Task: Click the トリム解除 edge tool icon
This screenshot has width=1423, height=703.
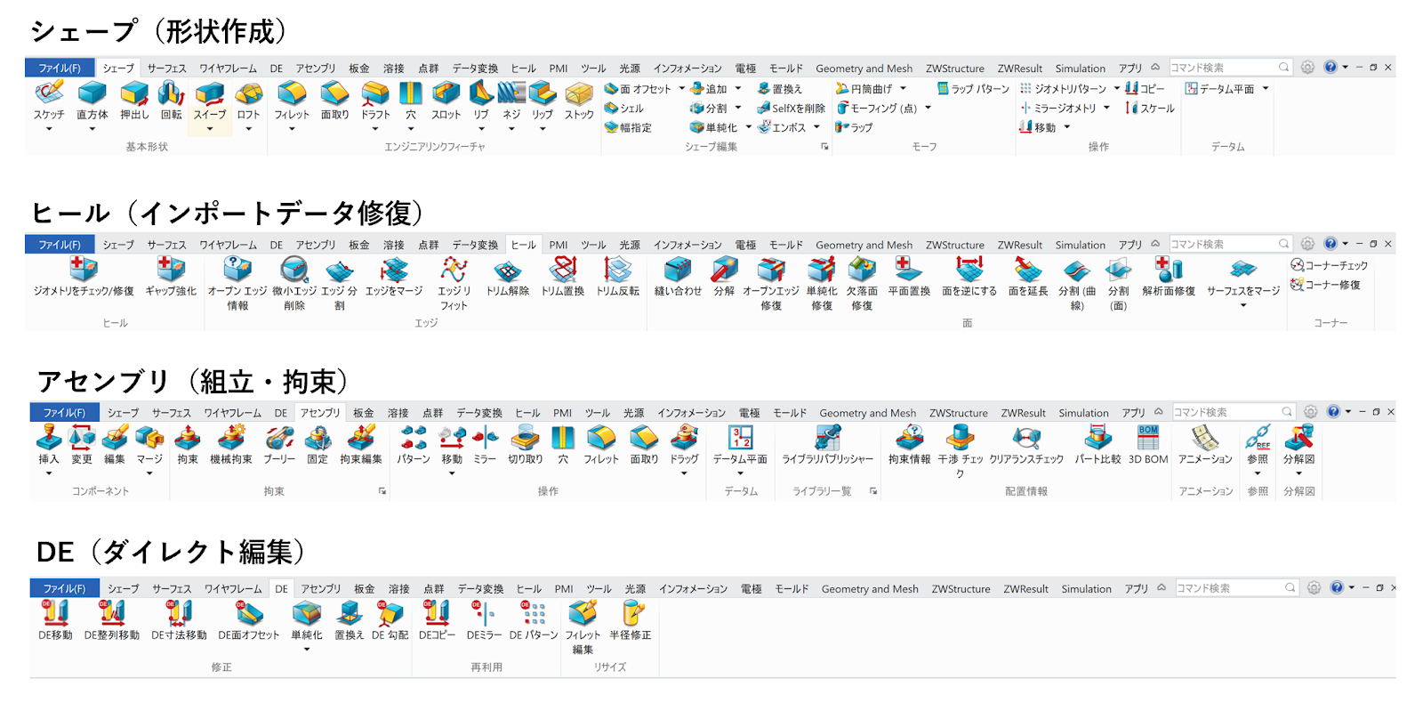Action: pos(507,271)
